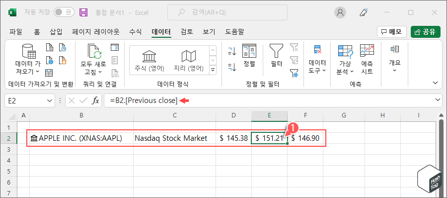Click the Sort ascending icon
447x198 pixels.
coord(232,51)
